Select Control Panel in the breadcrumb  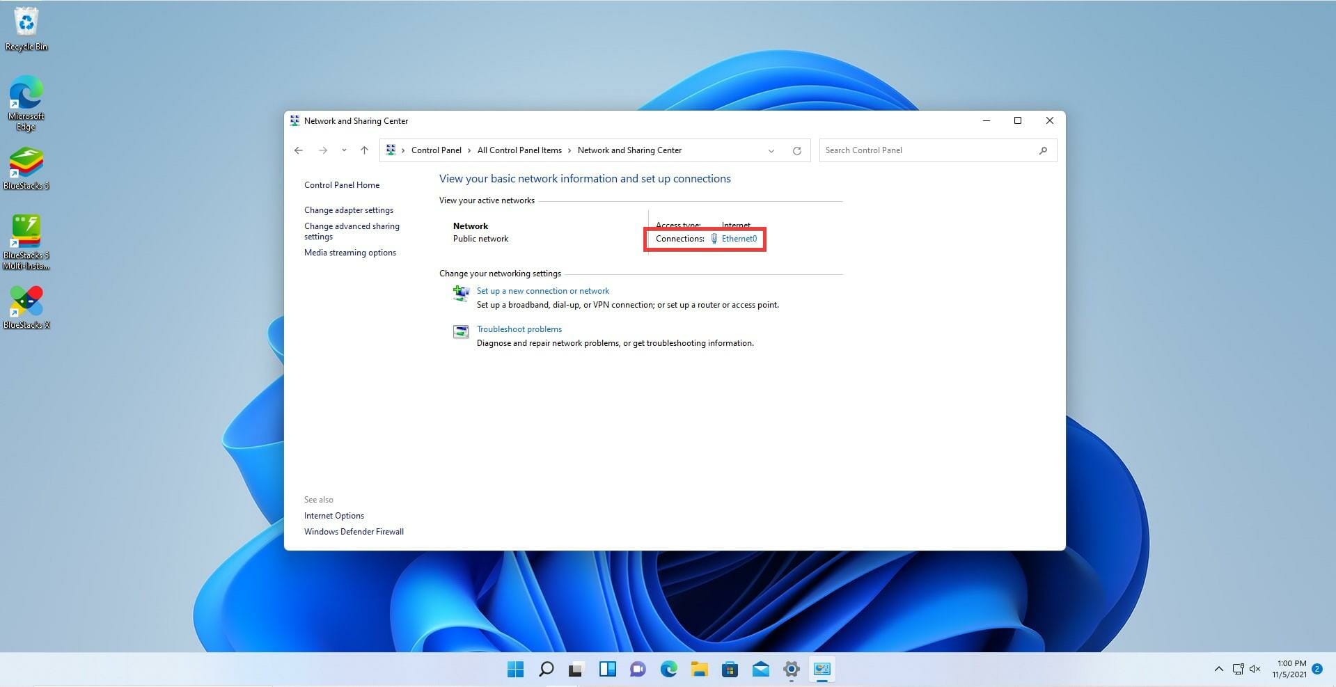click(x=437, y=150)
